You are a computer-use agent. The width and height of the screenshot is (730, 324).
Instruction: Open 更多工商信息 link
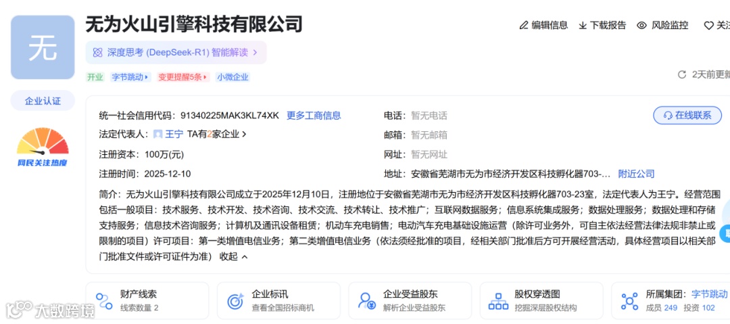pos(314,116)
